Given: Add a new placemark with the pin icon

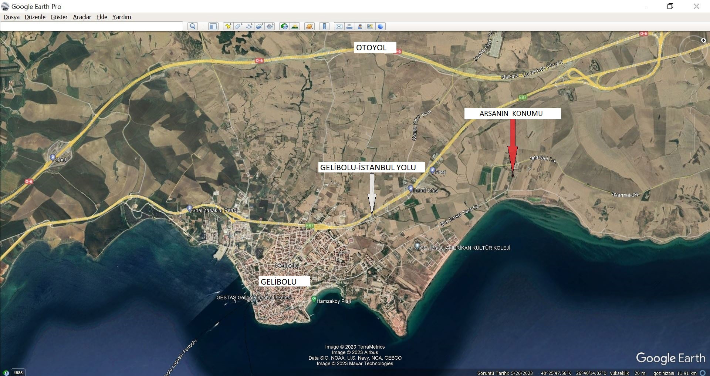Looking at the screenshot, I should 228,26.
